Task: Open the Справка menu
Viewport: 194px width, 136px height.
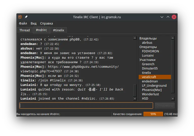Action: pos(46,24)
